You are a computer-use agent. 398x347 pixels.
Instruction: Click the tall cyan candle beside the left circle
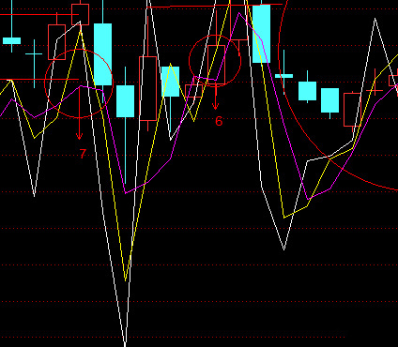pos(102,54)
